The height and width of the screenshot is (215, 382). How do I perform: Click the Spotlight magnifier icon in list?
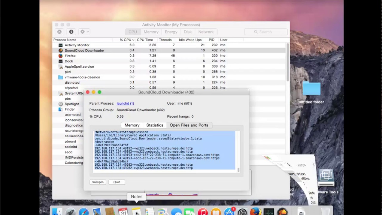(61, 104)
